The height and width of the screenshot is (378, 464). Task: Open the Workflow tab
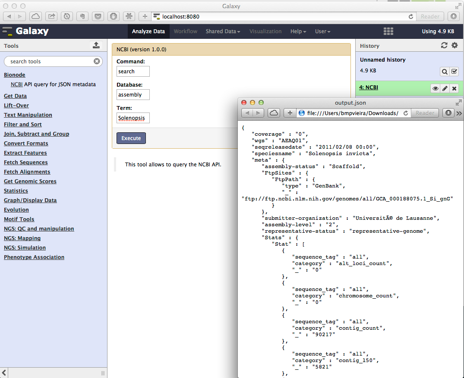(x=186, y=31)
